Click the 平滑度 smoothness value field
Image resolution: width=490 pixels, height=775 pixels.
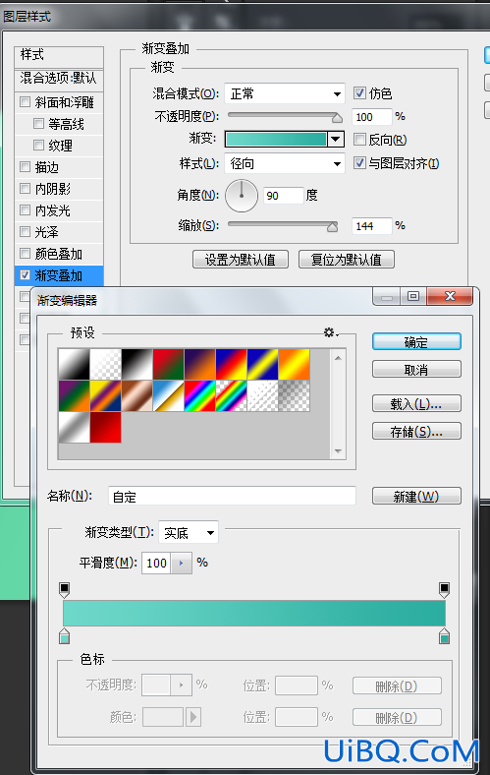(156, 563)
